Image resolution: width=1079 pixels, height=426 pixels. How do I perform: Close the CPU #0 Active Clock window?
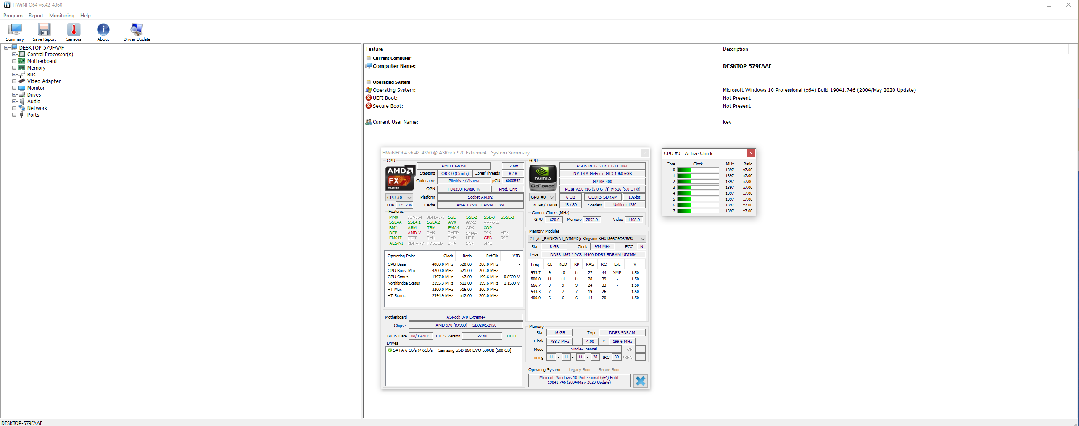click(751, 154)
